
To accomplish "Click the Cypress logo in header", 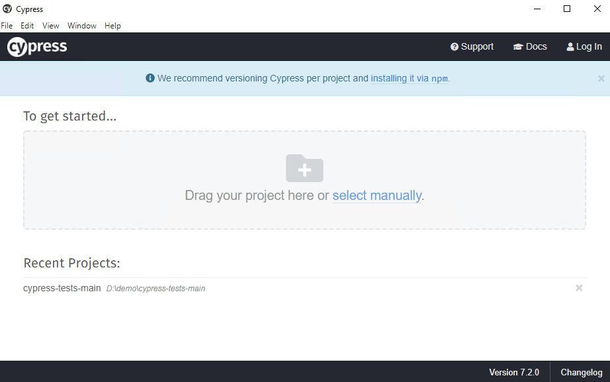I will 37,47.
